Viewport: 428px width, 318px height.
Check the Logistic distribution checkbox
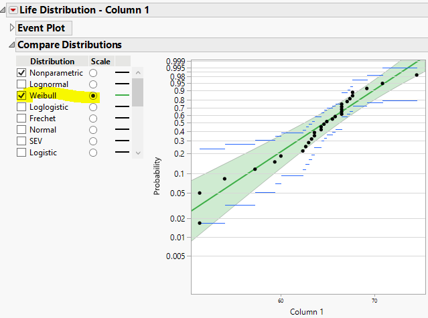point(21,153)
